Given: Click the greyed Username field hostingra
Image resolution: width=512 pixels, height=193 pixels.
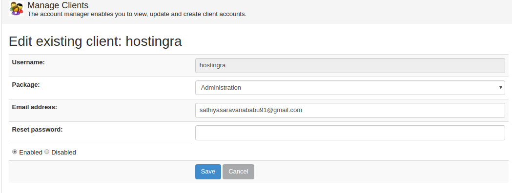Looking at the screenshot, I should (350, 65).
